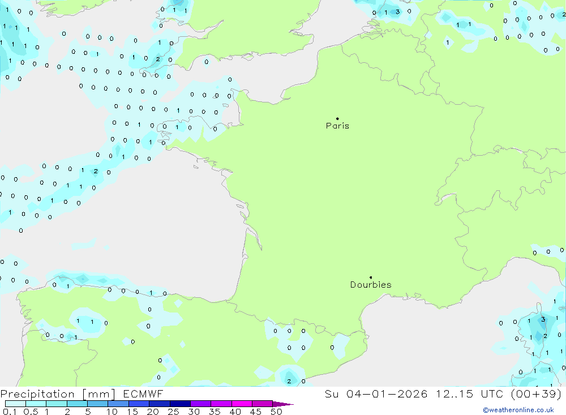The image size is (566, 415).
Task: Click the Paris city label
Action: pos(337,126)
